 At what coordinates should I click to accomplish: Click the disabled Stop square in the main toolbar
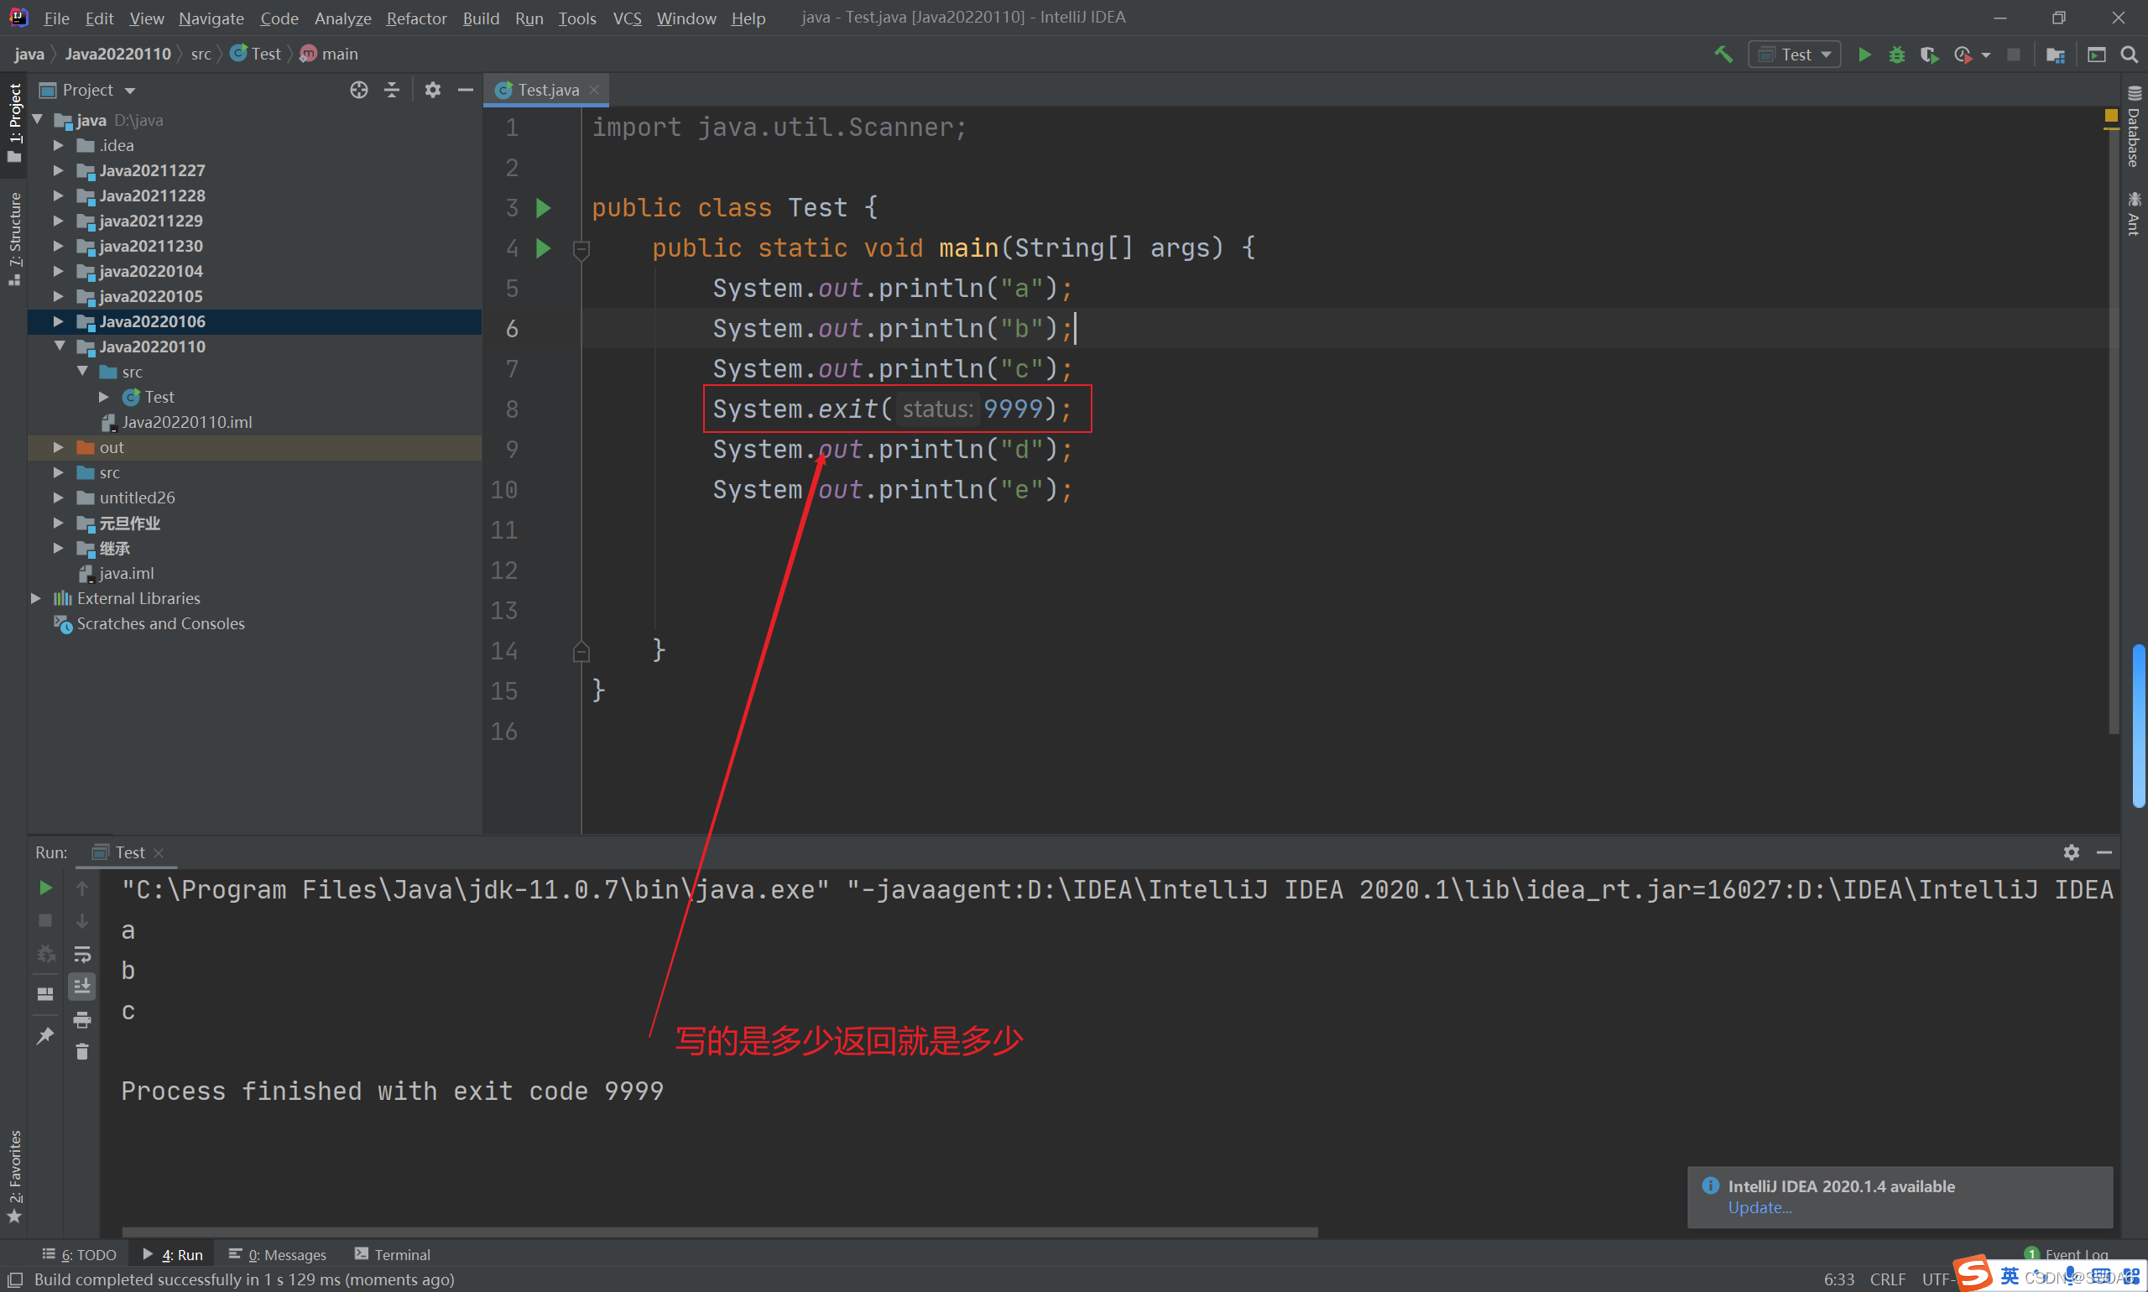pyautogui.click(x=2013, y=54)
